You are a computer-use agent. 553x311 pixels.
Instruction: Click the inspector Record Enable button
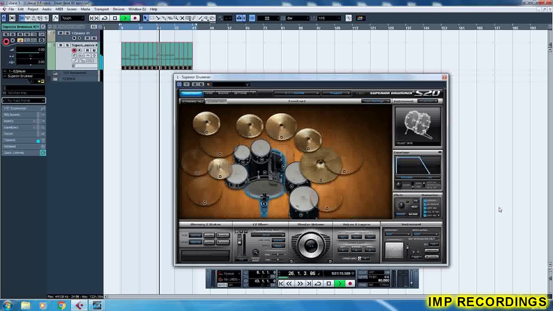tap(6, 41)
